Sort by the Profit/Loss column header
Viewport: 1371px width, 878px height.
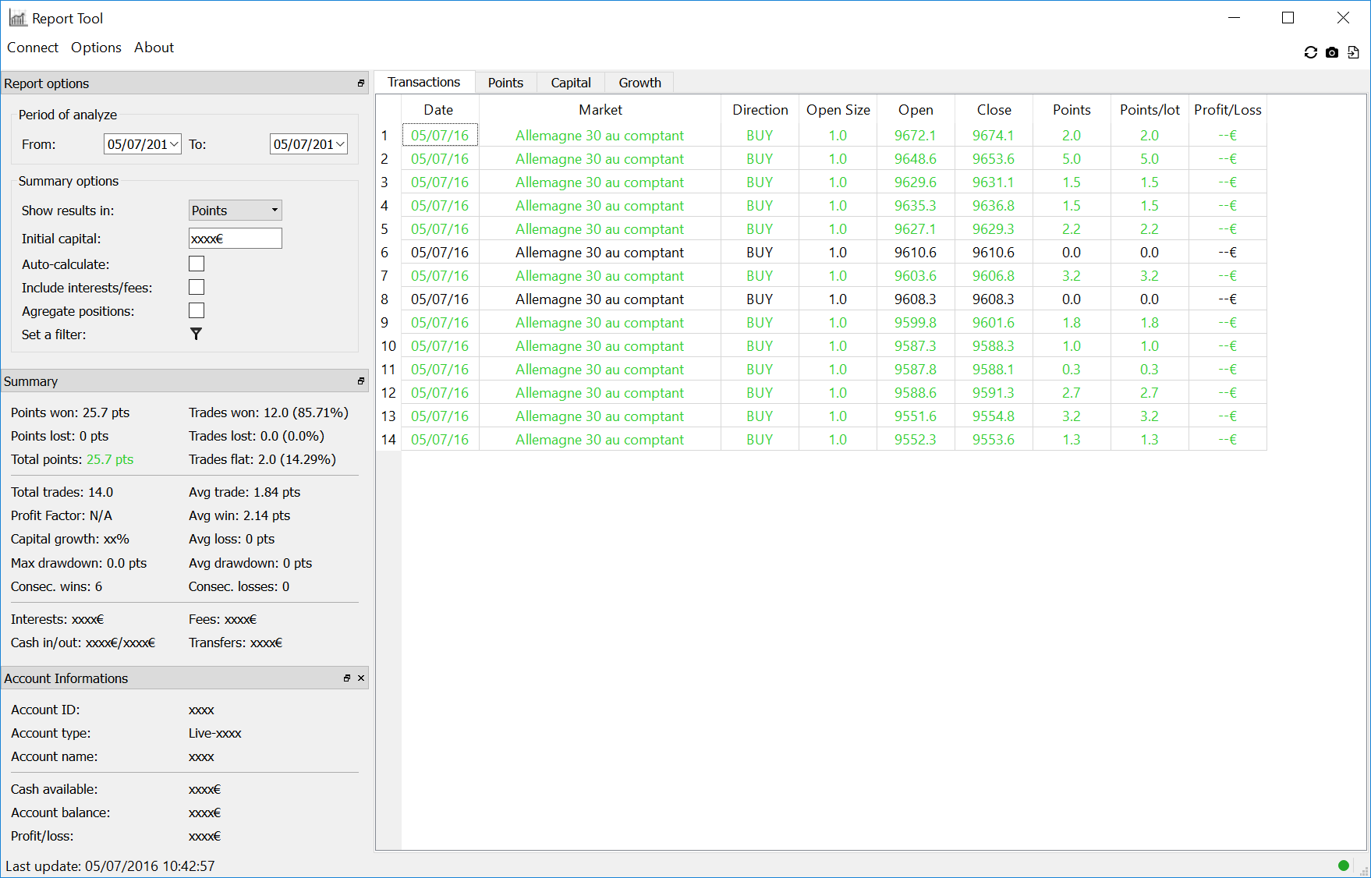click(x=1227, y=110)
